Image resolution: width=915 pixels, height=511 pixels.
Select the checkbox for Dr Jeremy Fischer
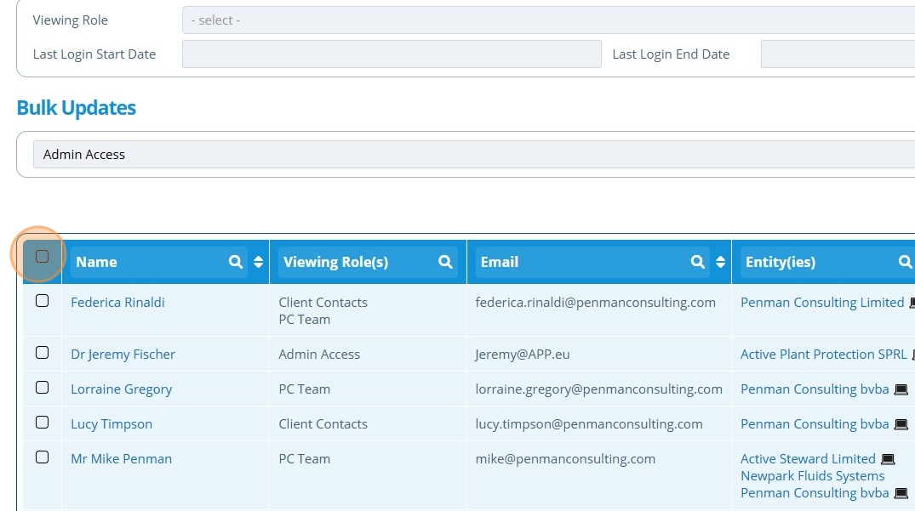tap(42, 353)
